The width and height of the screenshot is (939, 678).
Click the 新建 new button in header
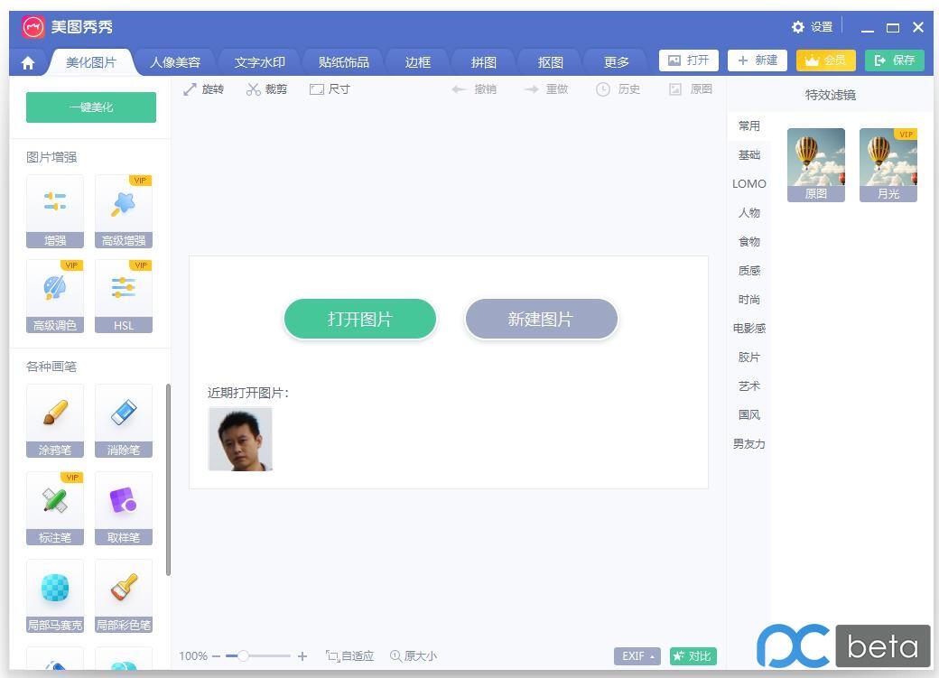click(757, 60)
